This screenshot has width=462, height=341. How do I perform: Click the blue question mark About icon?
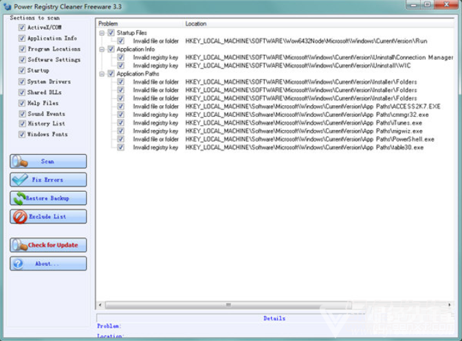tap(18, 263)
